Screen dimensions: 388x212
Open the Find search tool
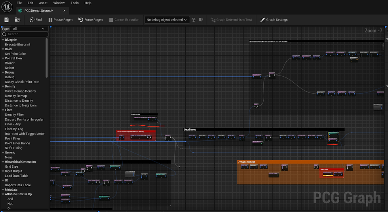click(36, 20)
